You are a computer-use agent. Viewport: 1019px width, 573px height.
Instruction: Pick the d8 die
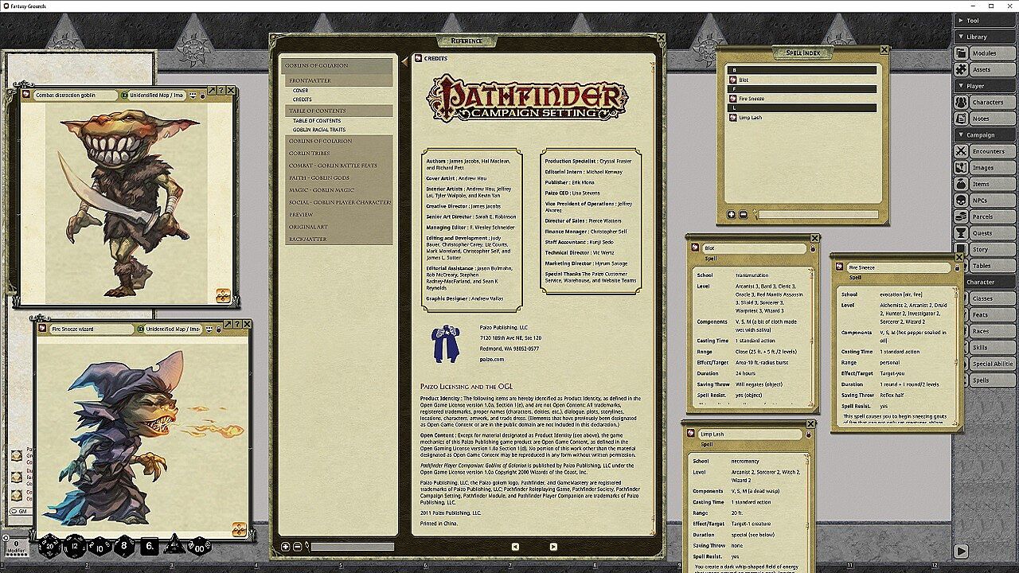click(124, 547)
